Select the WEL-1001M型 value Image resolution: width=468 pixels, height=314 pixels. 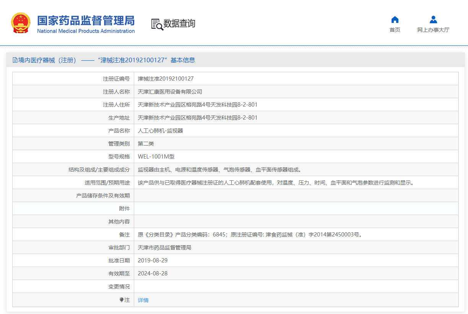(156, 157)
